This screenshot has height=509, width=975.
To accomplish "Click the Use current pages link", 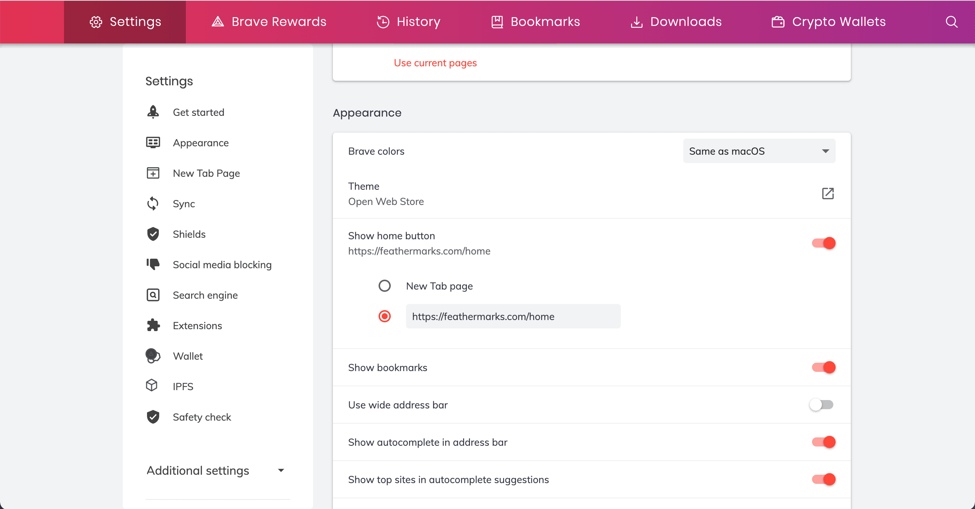I will (435, 63).
